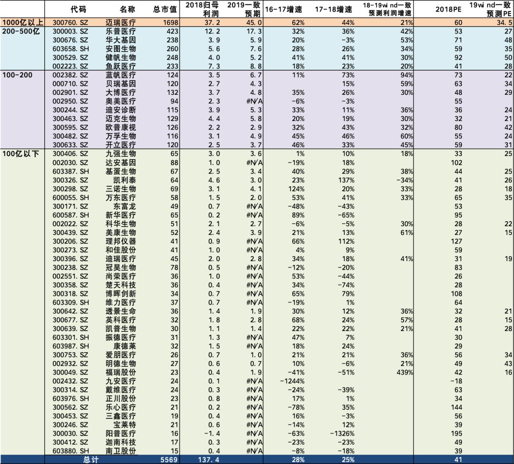
Task: Click the 总市值 column header
Action: 165,9
